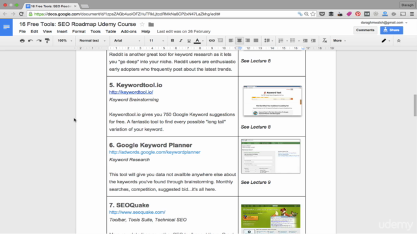Open the zoom 100% dropdown
Screen dimensions: 417x234
pos(65,40)
